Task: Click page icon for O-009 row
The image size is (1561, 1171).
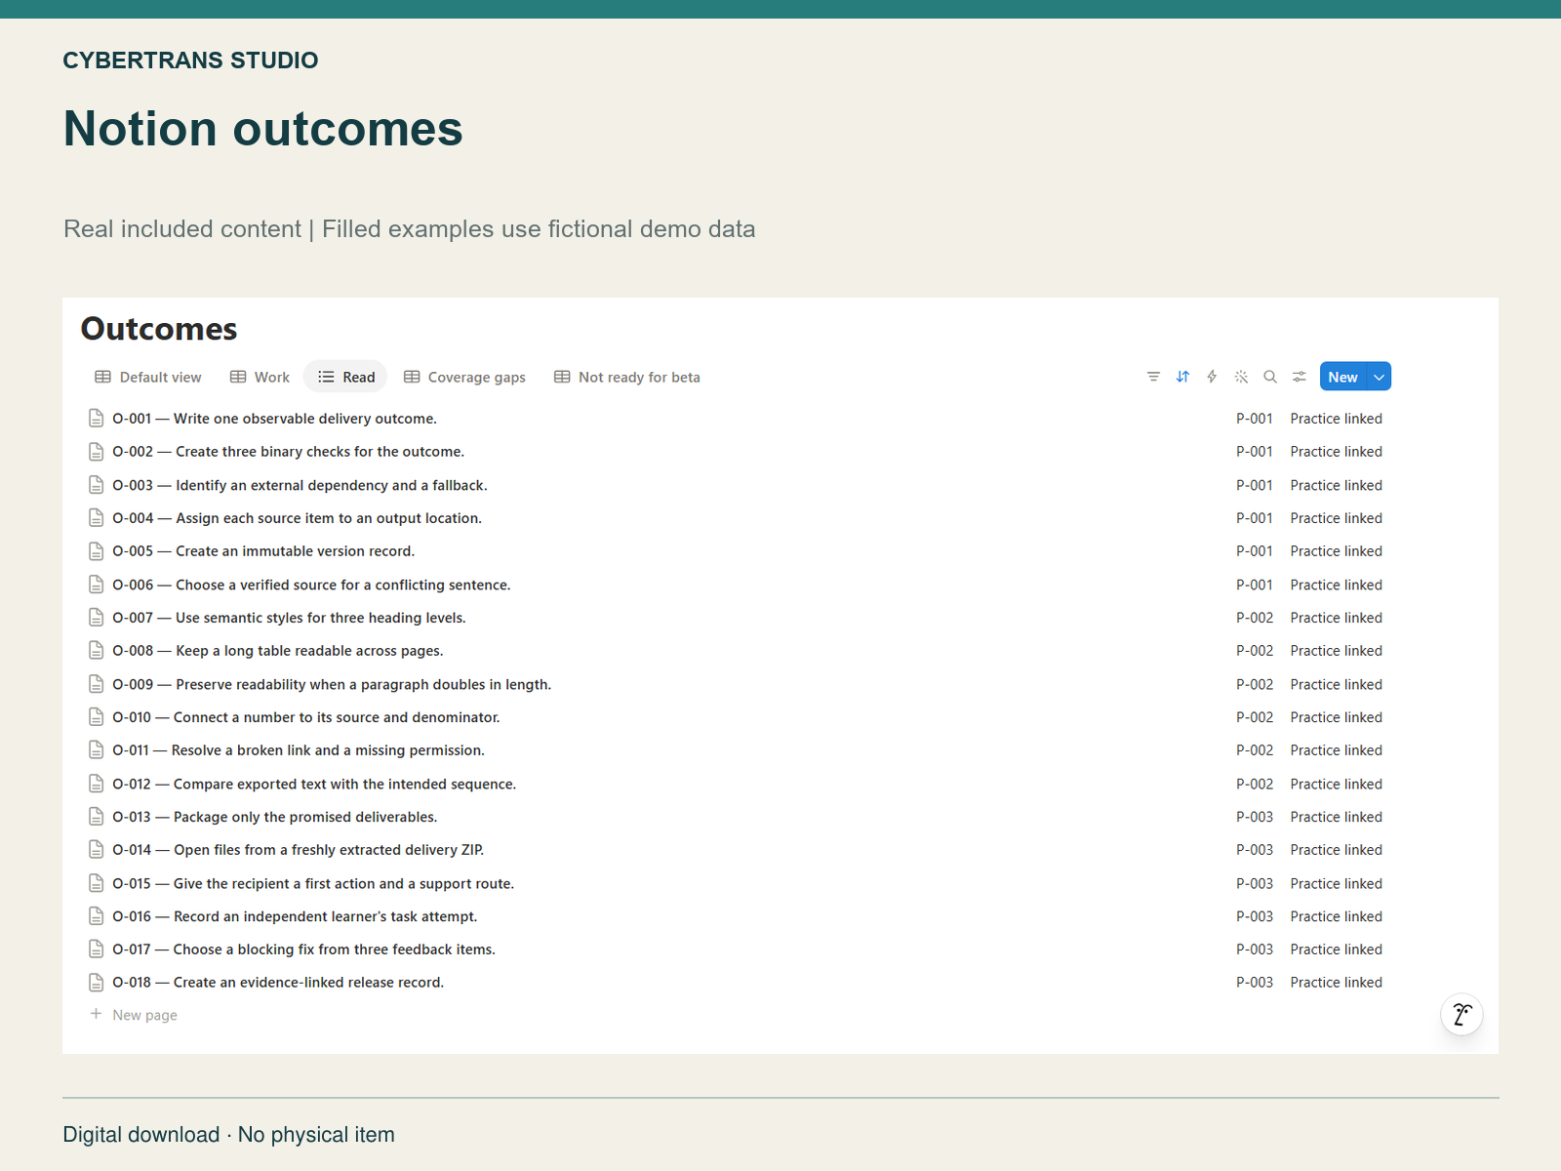Action: click(x=96, y=684)
